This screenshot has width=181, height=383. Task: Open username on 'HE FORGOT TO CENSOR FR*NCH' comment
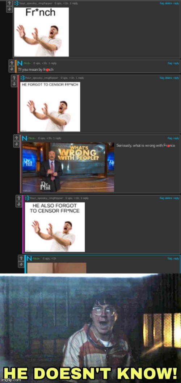click(x=42, y=78)
